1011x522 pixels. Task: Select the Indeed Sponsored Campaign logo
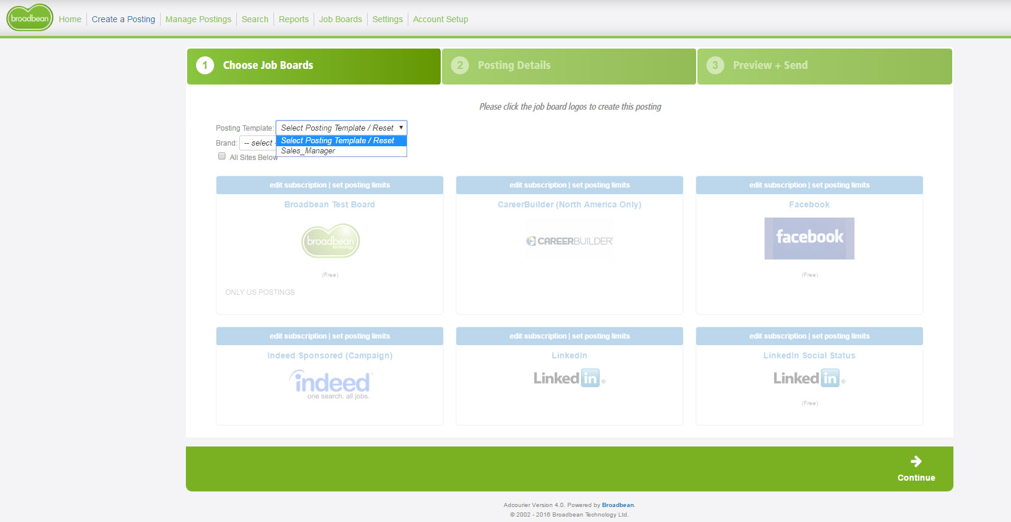point(331,385)
